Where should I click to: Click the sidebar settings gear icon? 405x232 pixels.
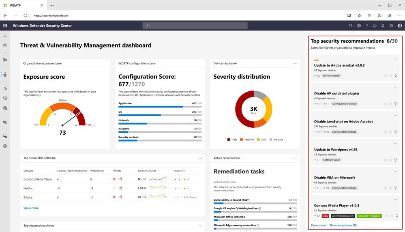pos(5,146)
